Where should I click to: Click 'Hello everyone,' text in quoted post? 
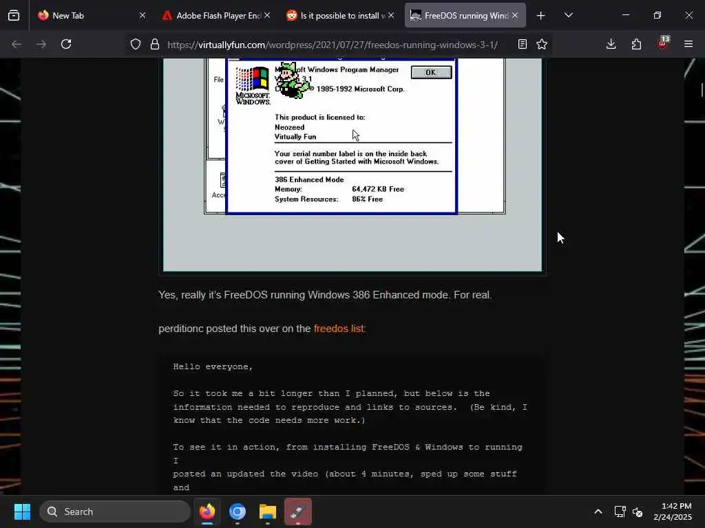pyautogui.click(x=213, y=367)
